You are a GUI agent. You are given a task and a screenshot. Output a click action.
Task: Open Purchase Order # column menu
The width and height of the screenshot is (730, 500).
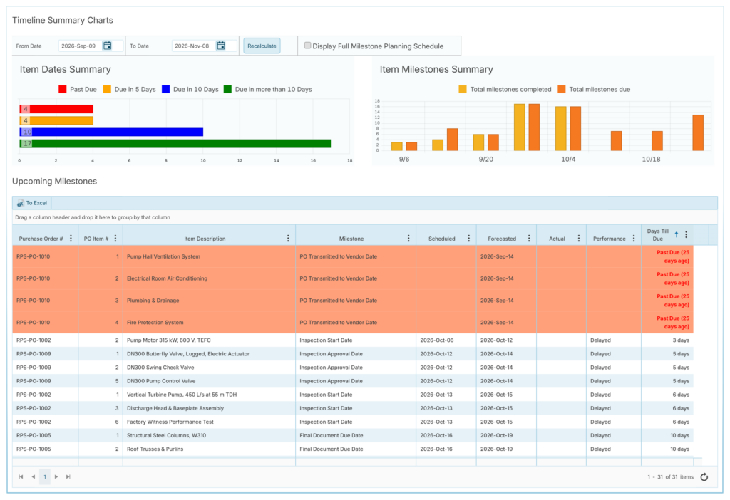71,238
